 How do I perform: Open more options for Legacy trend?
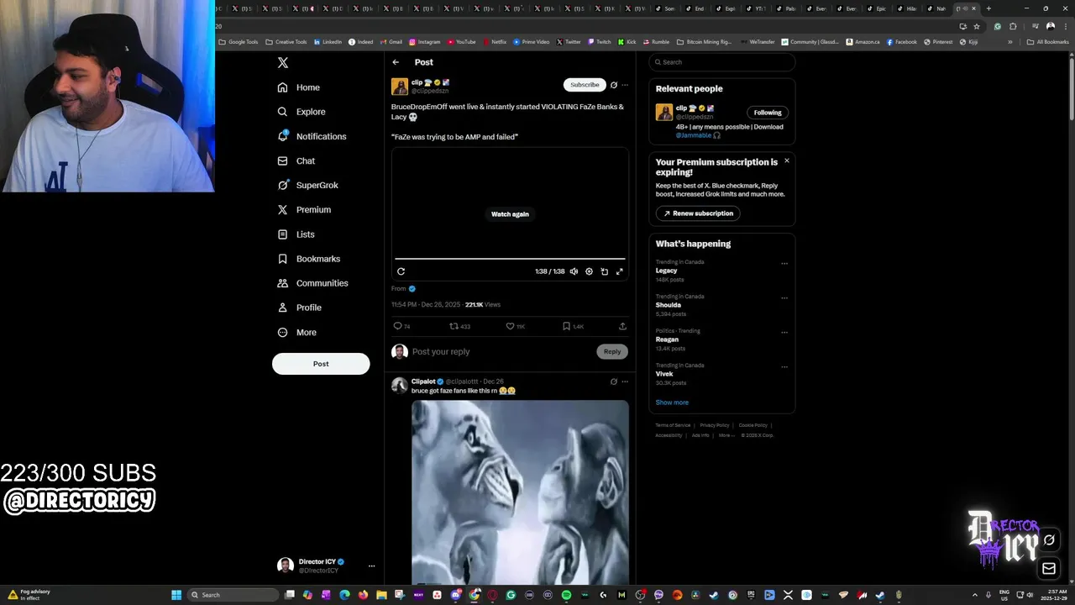pyautogui.click(x=784, y=263)
